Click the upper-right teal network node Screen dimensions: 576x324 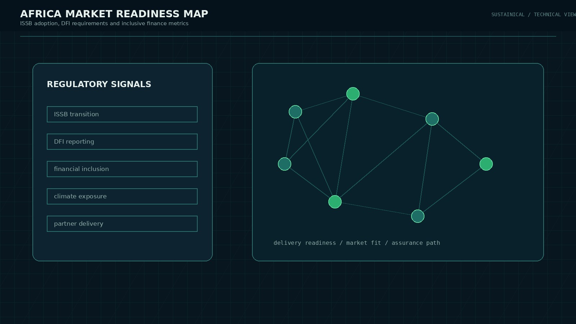(x=432, y=119)
